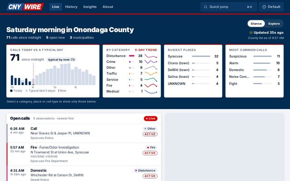Screen dimensions: 290x181
Task: Open the Fire Fume/Odor Investigation call
Action: [84, 154]
